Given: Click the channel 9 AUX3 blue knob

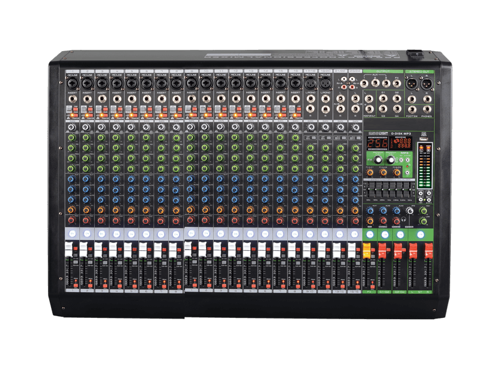Looking at the screenshot, I should (190, 199).
